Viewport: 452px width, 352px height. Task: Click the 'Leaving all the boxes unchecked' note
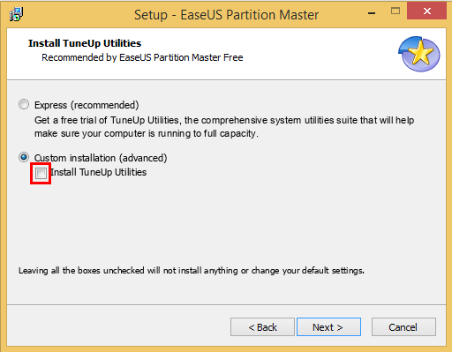(192, 270)
